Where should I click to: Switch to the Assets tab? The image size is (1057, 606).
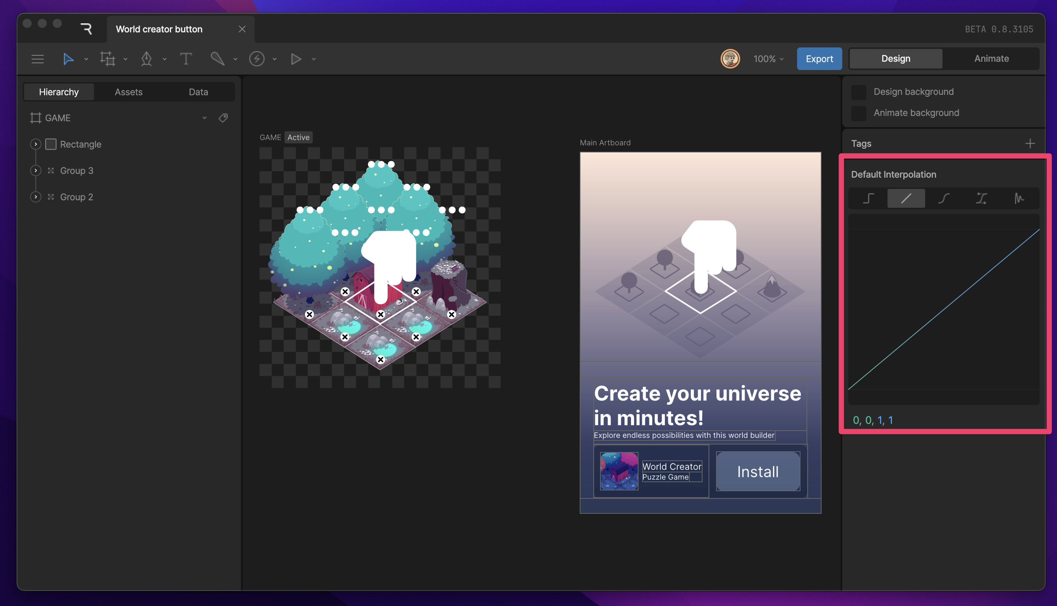tap(128, 91)
